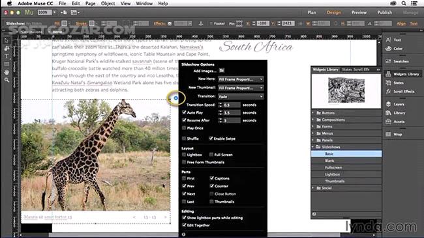Click the Align link in control bar

tap(401, 23)
